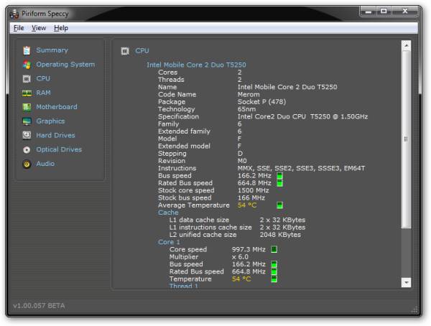Click the graph icon beside Core speed 997.3 MHz
Image resolution: width=431 pixels, height=326 pixels.
274,249
